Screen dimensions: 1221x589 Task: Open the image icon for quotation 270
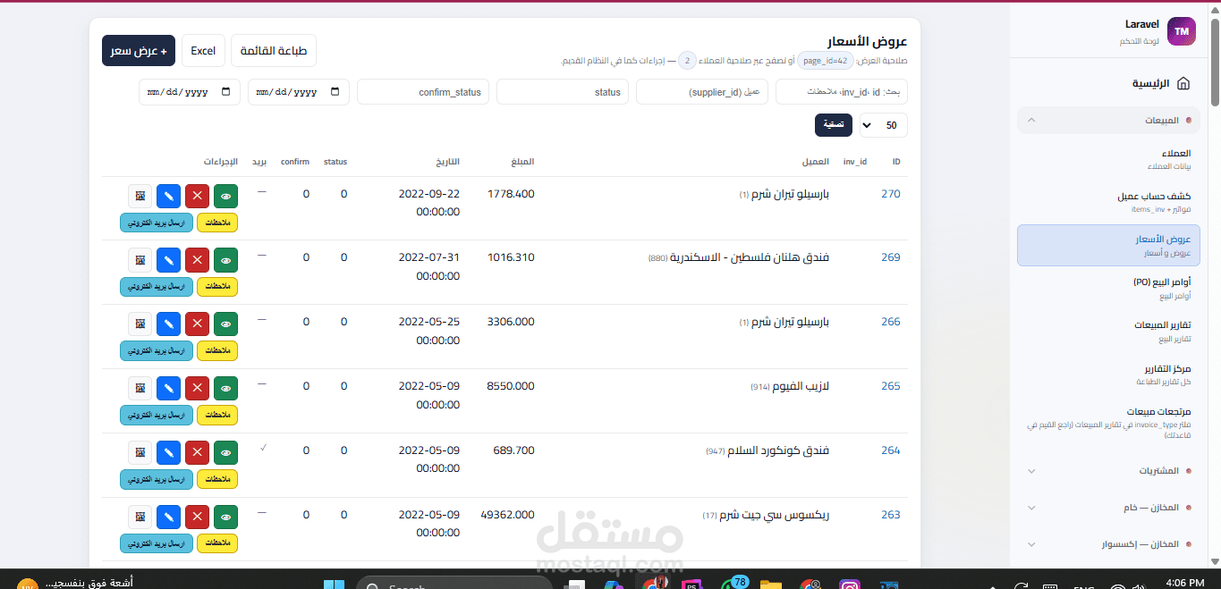point(140,197)
